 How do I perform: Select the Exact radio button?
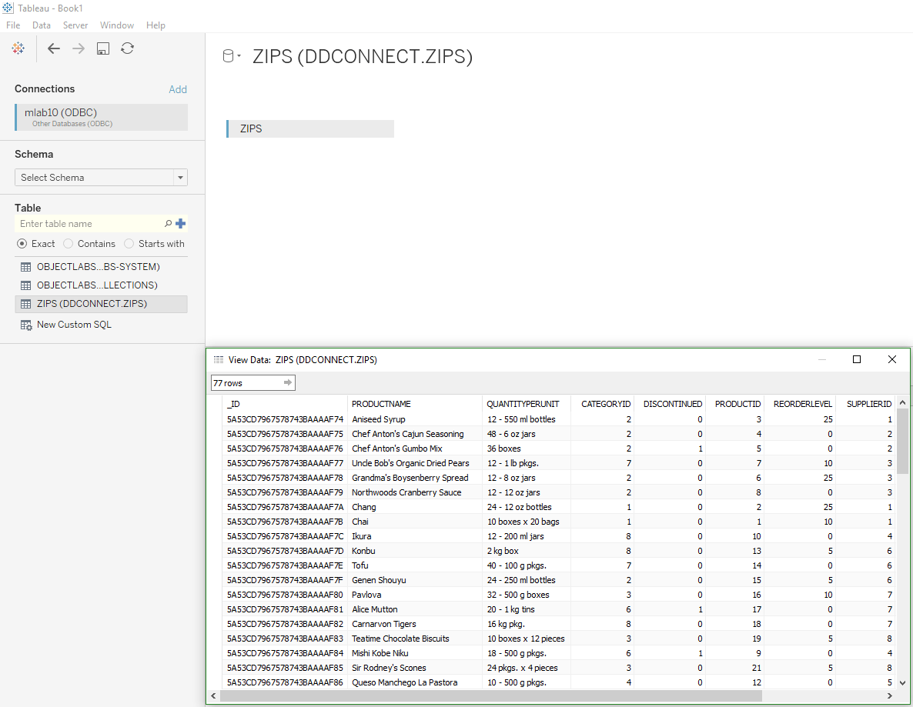coord(22,244)
